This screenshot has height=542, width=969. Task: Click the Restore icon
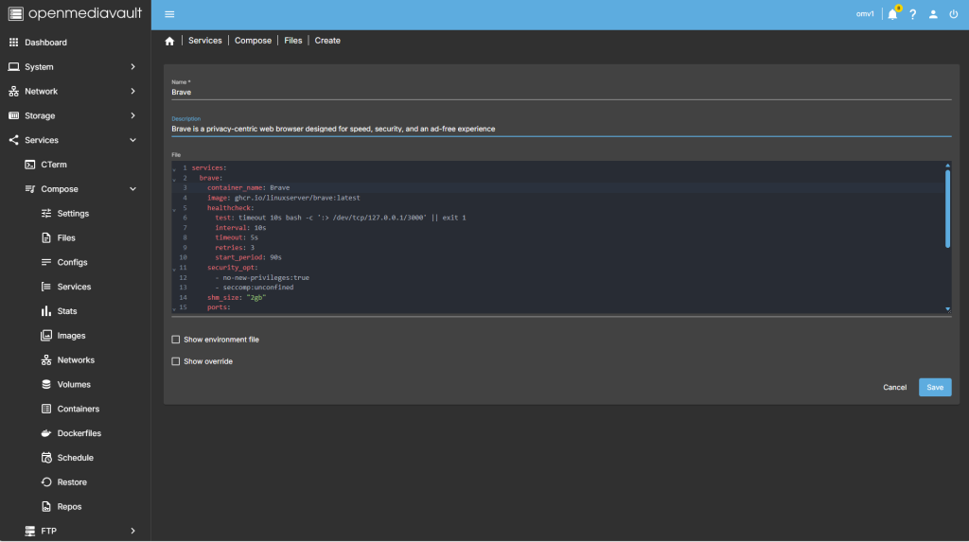[x=46, y=482]
